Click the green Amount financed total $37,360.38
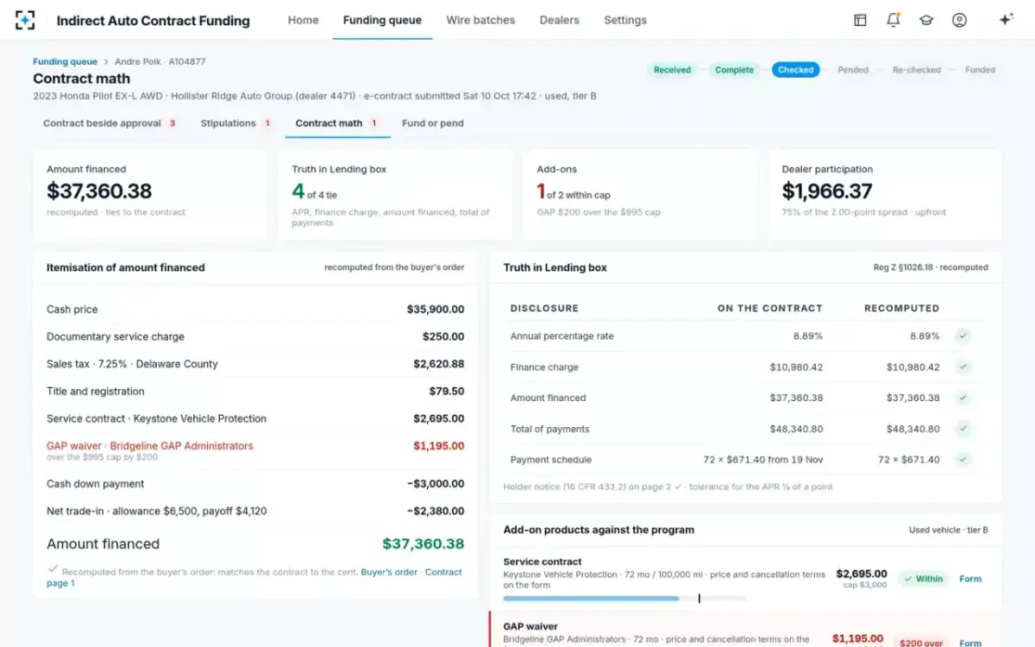1035x647 pixels. [423, 544]
